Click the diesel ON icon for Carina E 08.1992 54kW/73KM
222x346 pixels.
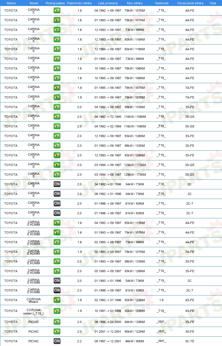coord(57,194)
